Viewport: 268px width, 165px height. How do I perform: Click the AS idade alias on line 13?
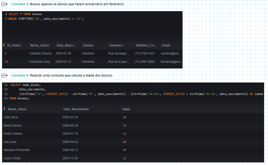256,94
